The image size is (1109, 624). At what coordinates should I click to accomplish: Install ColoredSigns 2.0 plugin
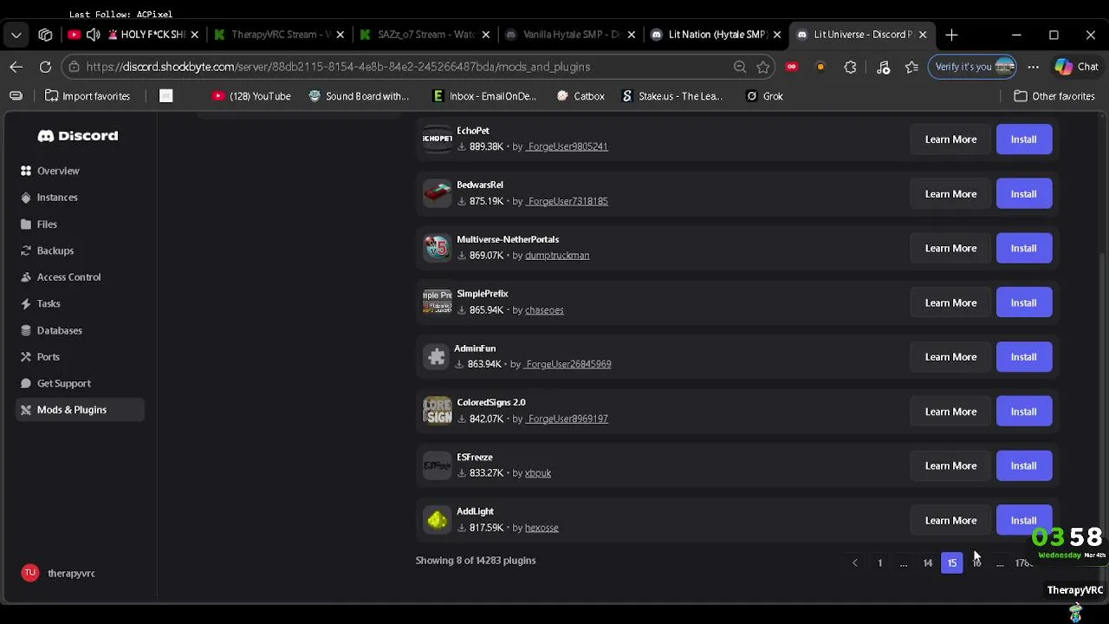click(1024, 412)
